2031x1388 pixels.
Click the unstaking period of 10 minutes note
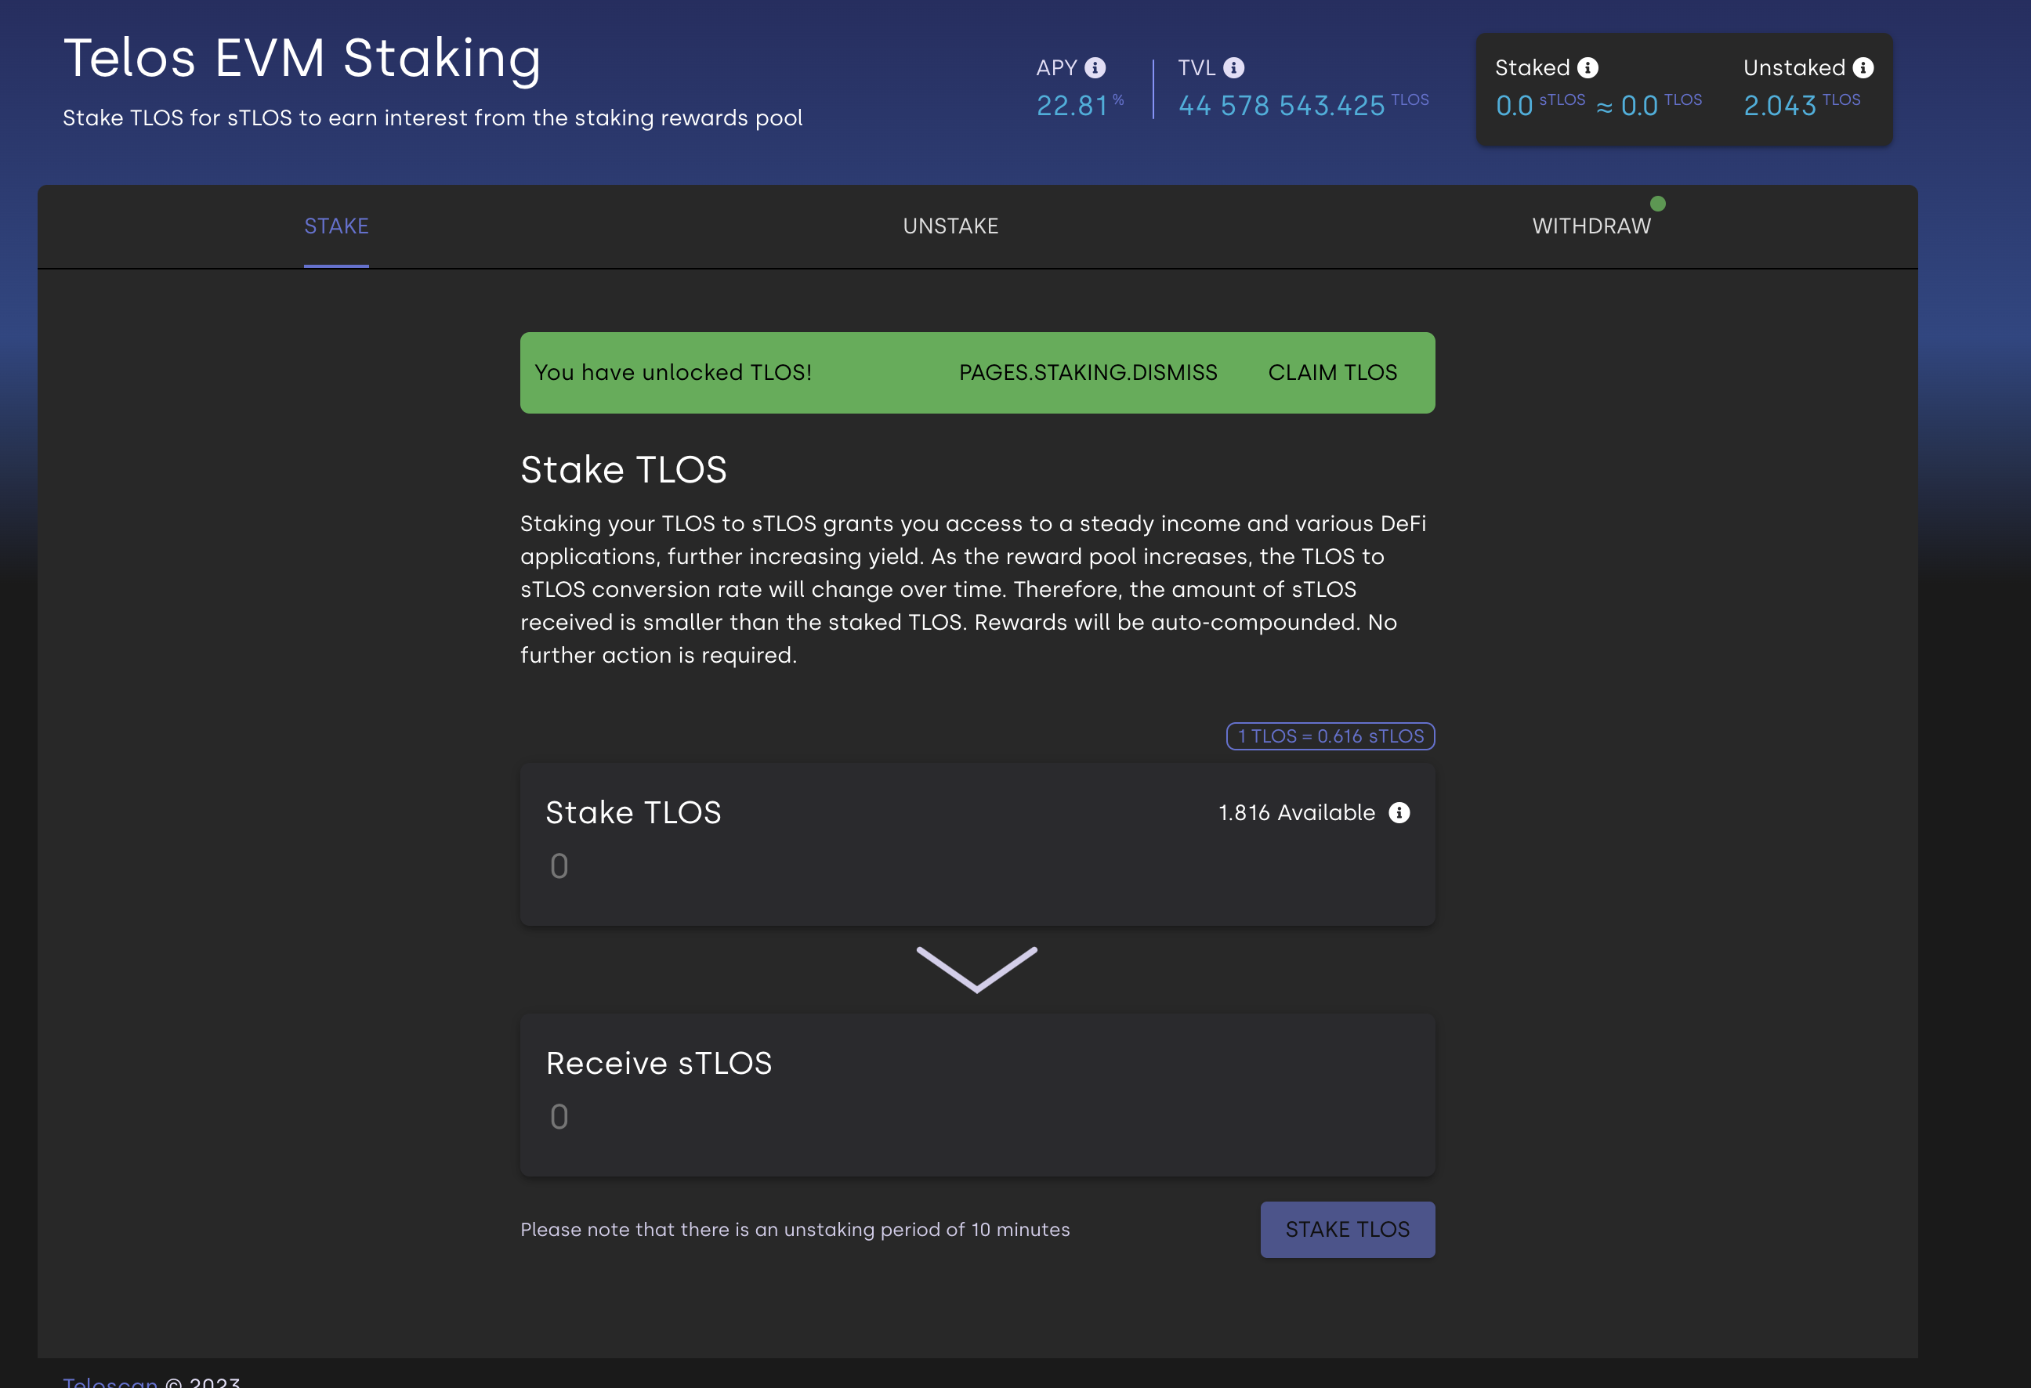[x=795, y=1229]
